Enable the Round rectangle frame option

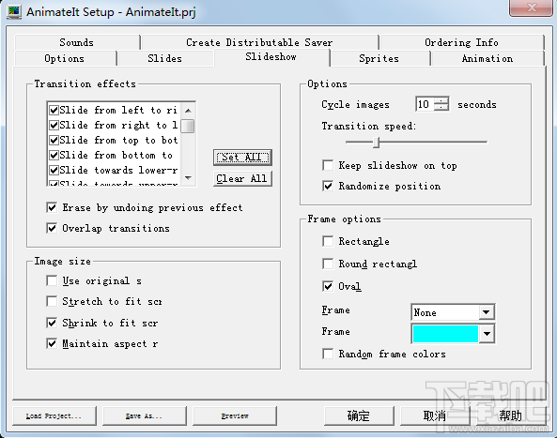[x=328, y=264]
